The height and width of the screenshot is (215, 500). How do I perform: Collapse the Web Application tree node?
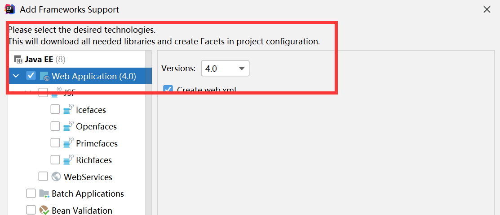point(16,76)
